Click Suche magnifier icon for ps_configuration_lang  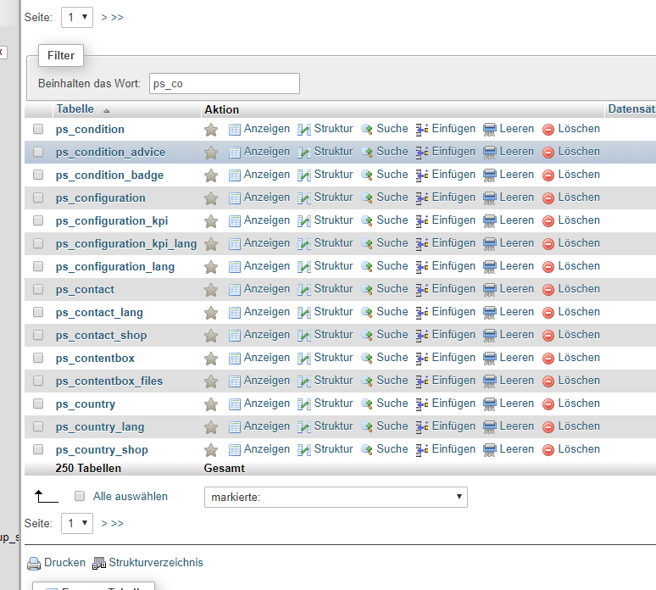point(366,266)
